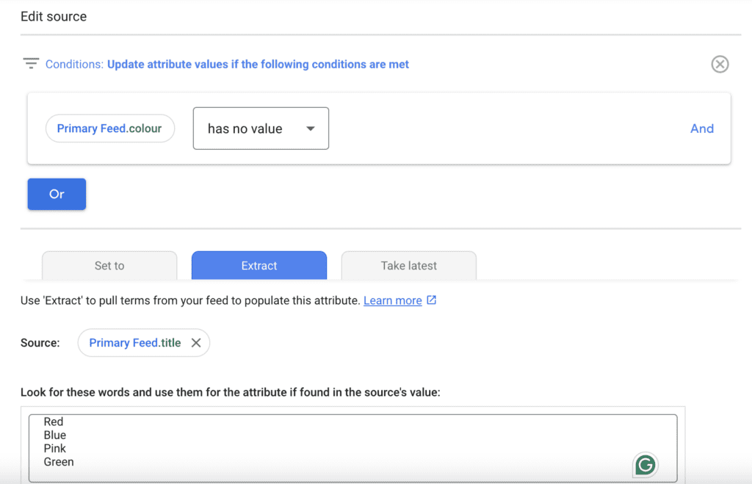
Task: Dismiss the conditions section via circled X icon
Action: 720,64
